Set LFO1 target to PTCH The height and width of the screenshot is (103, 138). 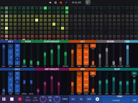tap(86, 52)
